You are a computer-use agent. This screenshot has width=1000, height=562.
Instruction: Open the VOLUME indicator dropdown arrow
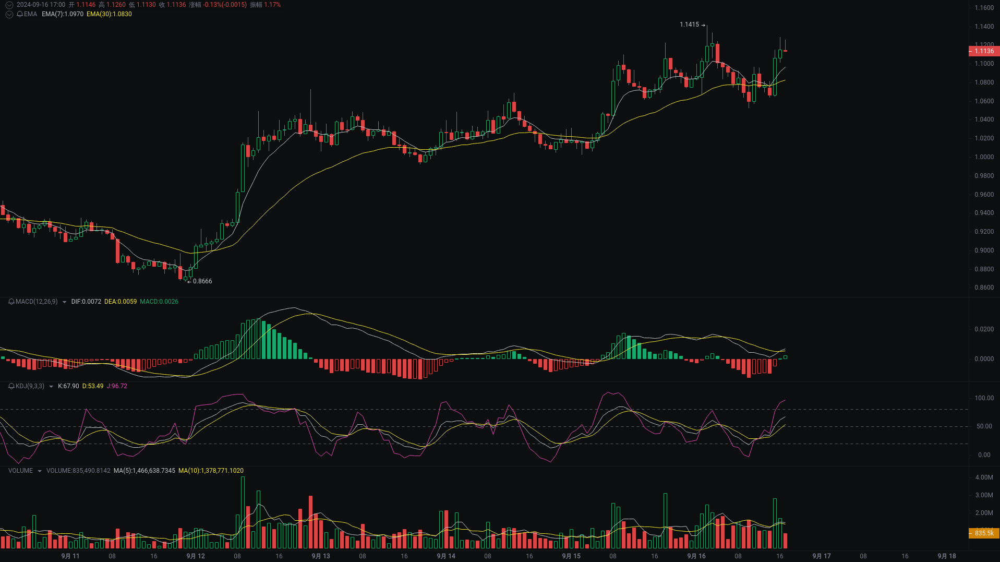pyautogui.click(x=39, y=471)
